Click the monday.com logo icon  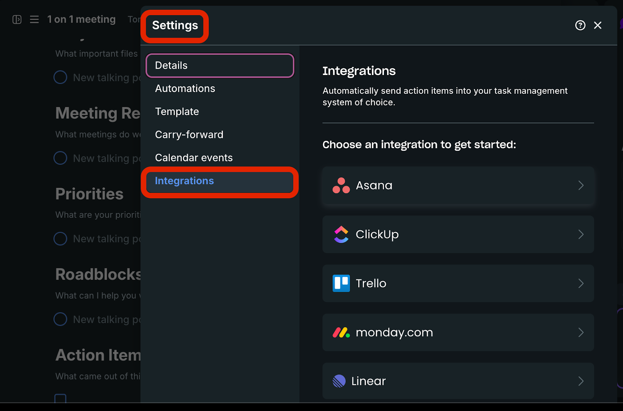(341, 332)
